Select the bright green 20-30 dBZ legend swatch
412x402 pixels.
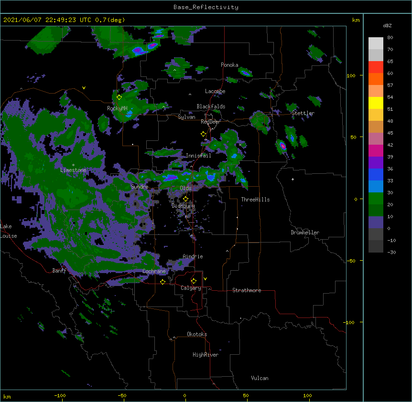pyautogui.click(x=376, y=199)
